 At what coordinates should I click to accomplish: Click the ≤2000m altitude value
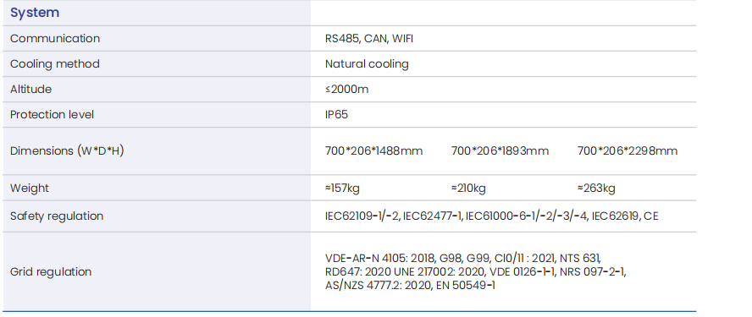click(346, 89)
